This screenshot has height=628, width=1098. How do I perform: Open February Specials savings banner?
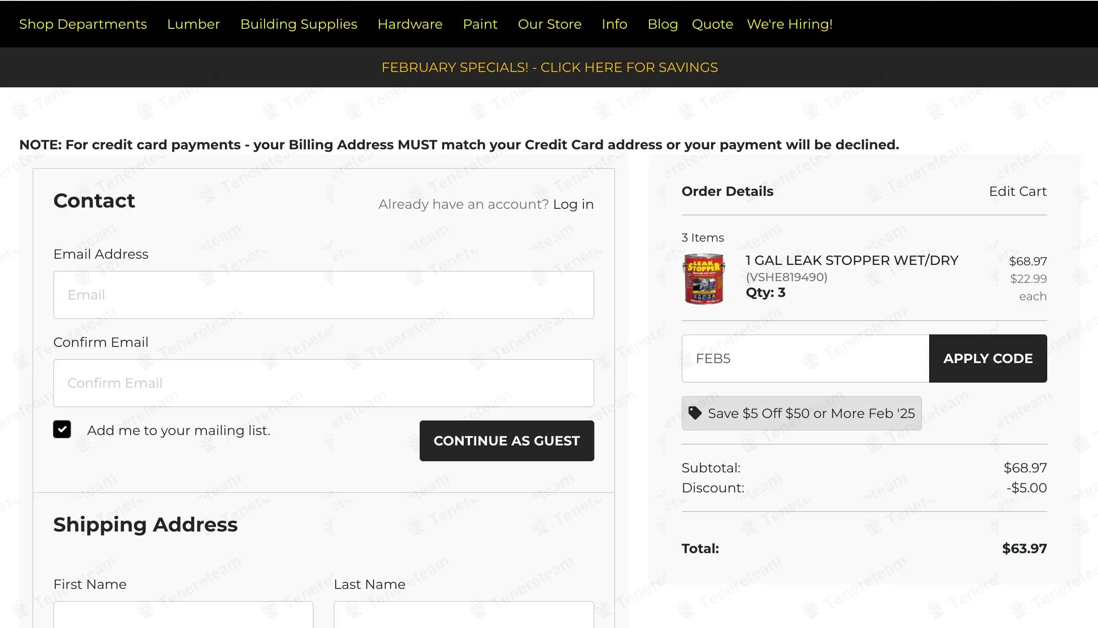549,67
